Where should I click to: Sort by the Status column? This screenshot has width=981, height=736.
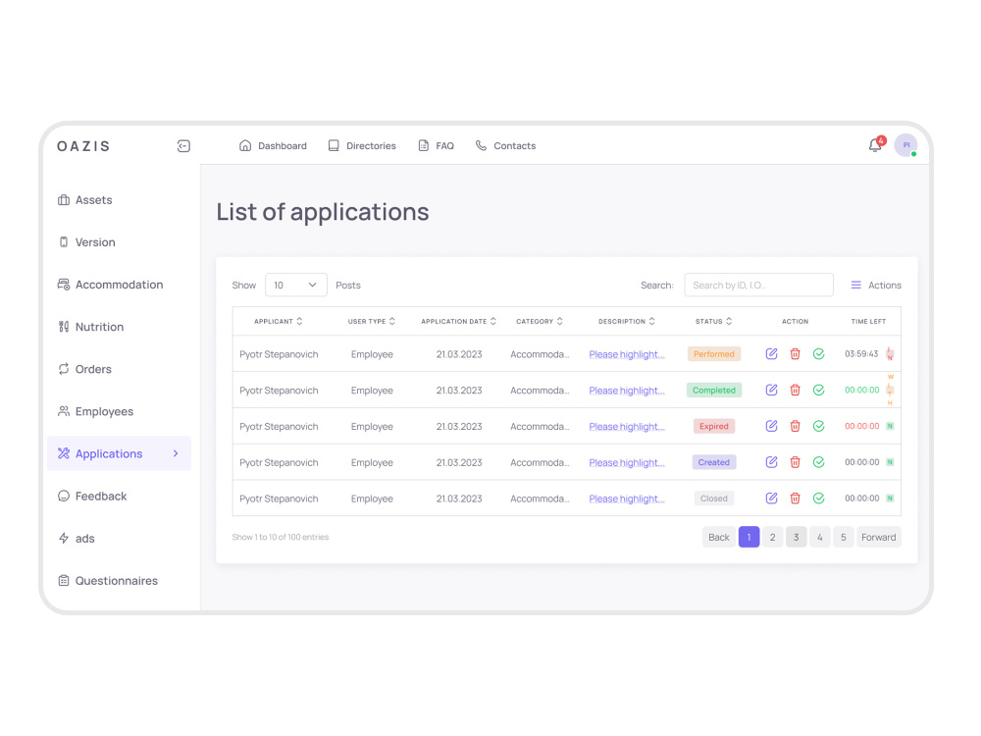tap(714, 321)
